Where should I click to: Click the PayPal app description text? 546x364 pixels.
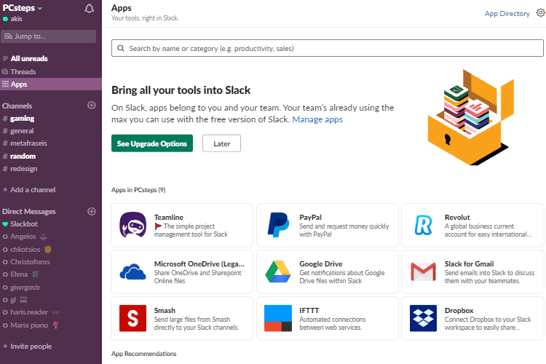tap(344, 230)
